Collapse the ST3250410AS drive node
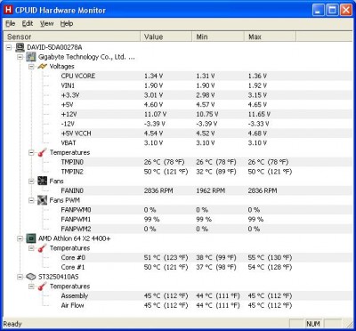The height and width of the screenshot is (331, 356). [20, 277]
